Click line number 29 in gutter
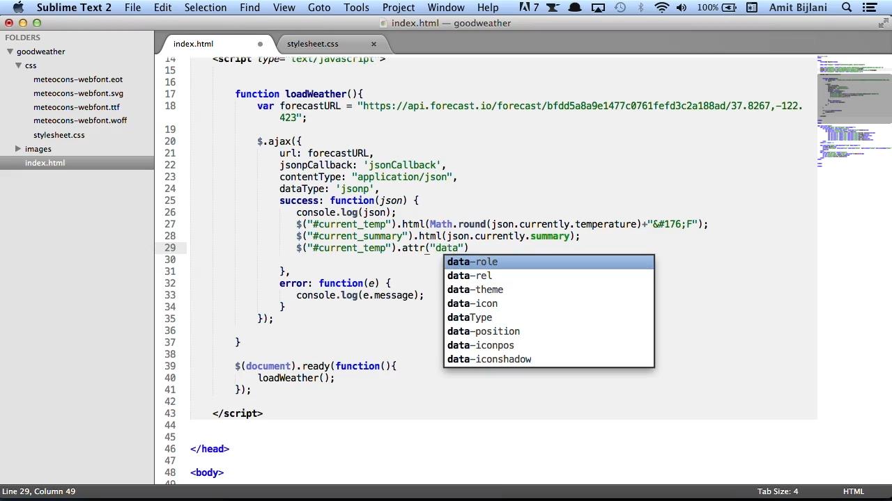892x501 pixels. pyautogui.click(x=170, y=248)
